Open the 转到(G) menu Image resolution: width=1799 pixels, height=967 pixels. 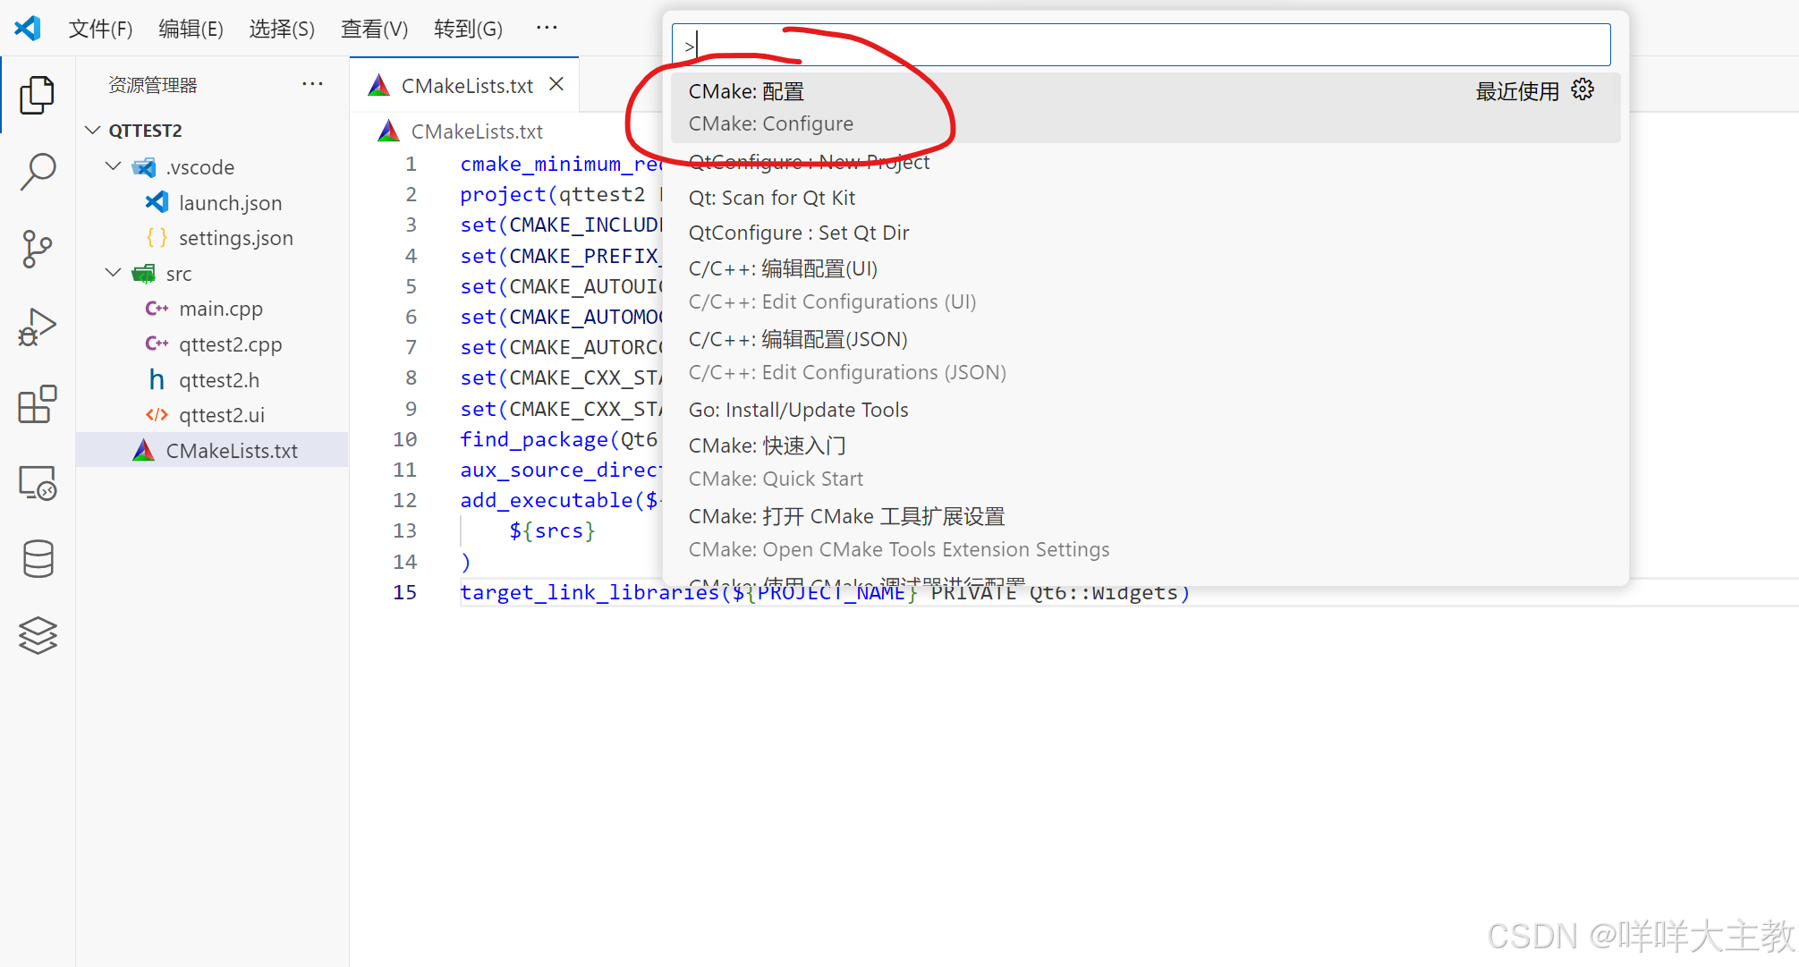[x=468, y=29]
